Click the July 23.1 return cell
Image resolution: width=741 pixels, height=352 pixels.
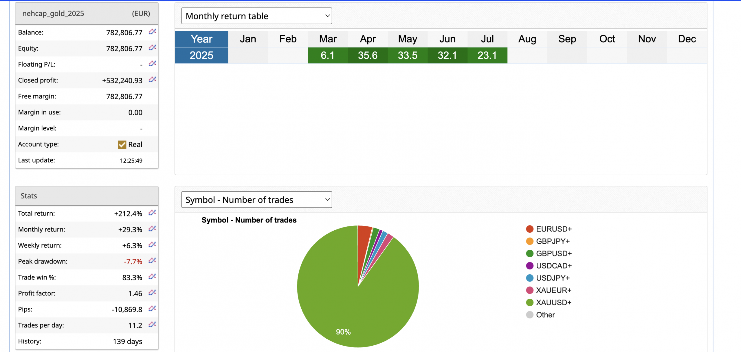pyautogui.click(x=487, y=55)
